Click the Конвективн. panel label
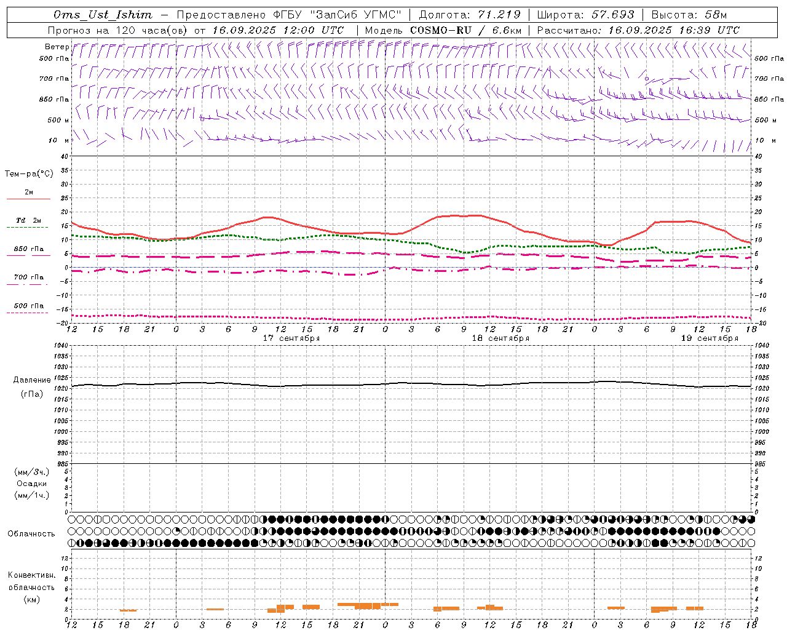 (31, 575)
